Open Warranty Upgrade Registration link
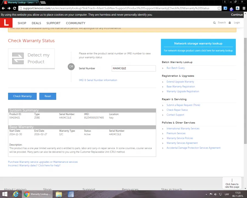The height and width of the screenshot is (198, 247). (x=183, y=91)
